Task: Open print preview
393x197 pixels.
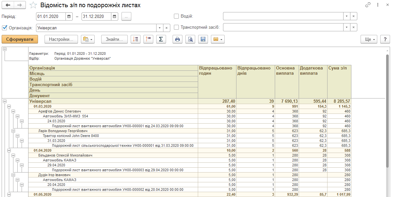Action: 190,39
